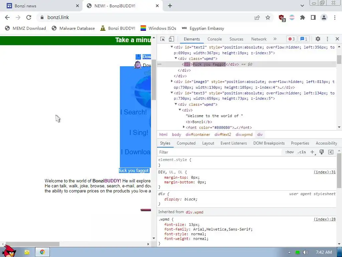This screenshot has height=257, width=342.
Task: Open the Computed styles tab
Action: click(186, 143)
